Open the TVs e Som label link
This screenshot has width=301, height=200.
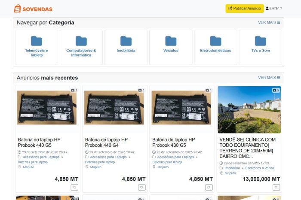pos(261,51)
